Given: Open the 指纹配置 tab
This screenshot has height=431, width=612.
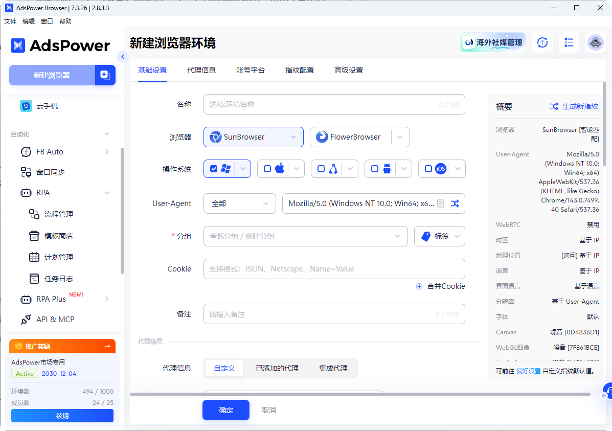Looking at the screenshot, I should (300, 70).
